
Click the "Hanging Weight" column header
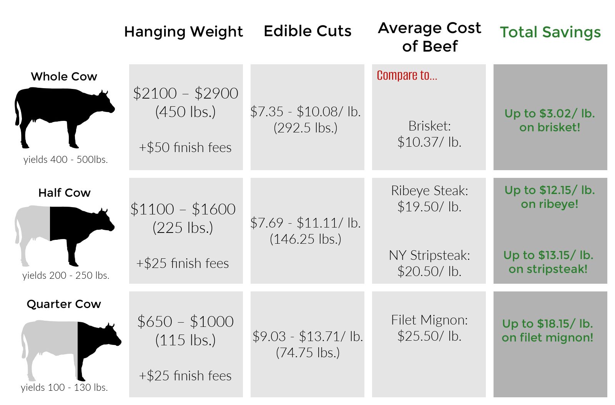click(183, 32)
